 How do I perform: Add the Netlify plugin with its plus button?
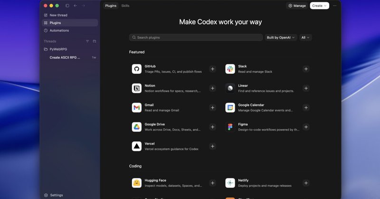point(306,183)
